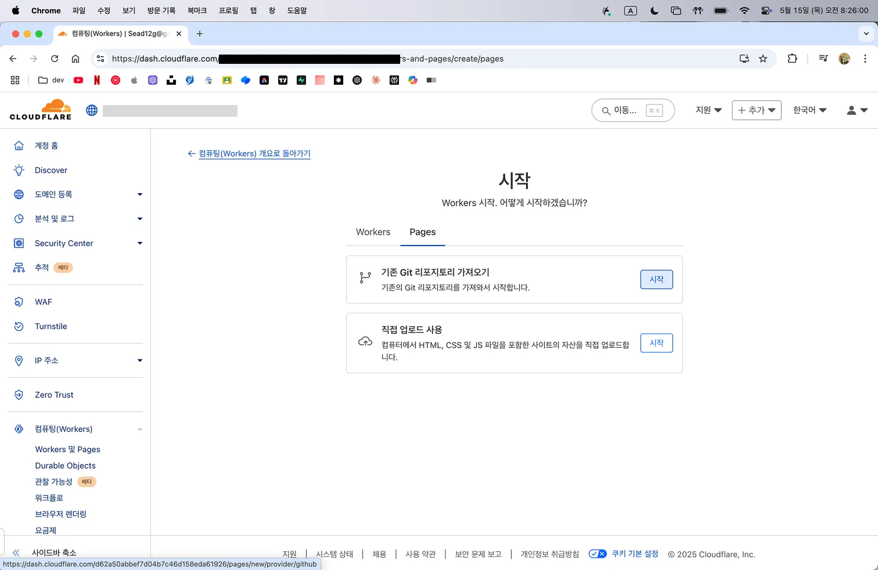Image resolution: width=878 pixels, height=570 pixels.
Task: Collapse the 컴퓨팅(Workers) sidebar section
Action: tap(139, 429)
